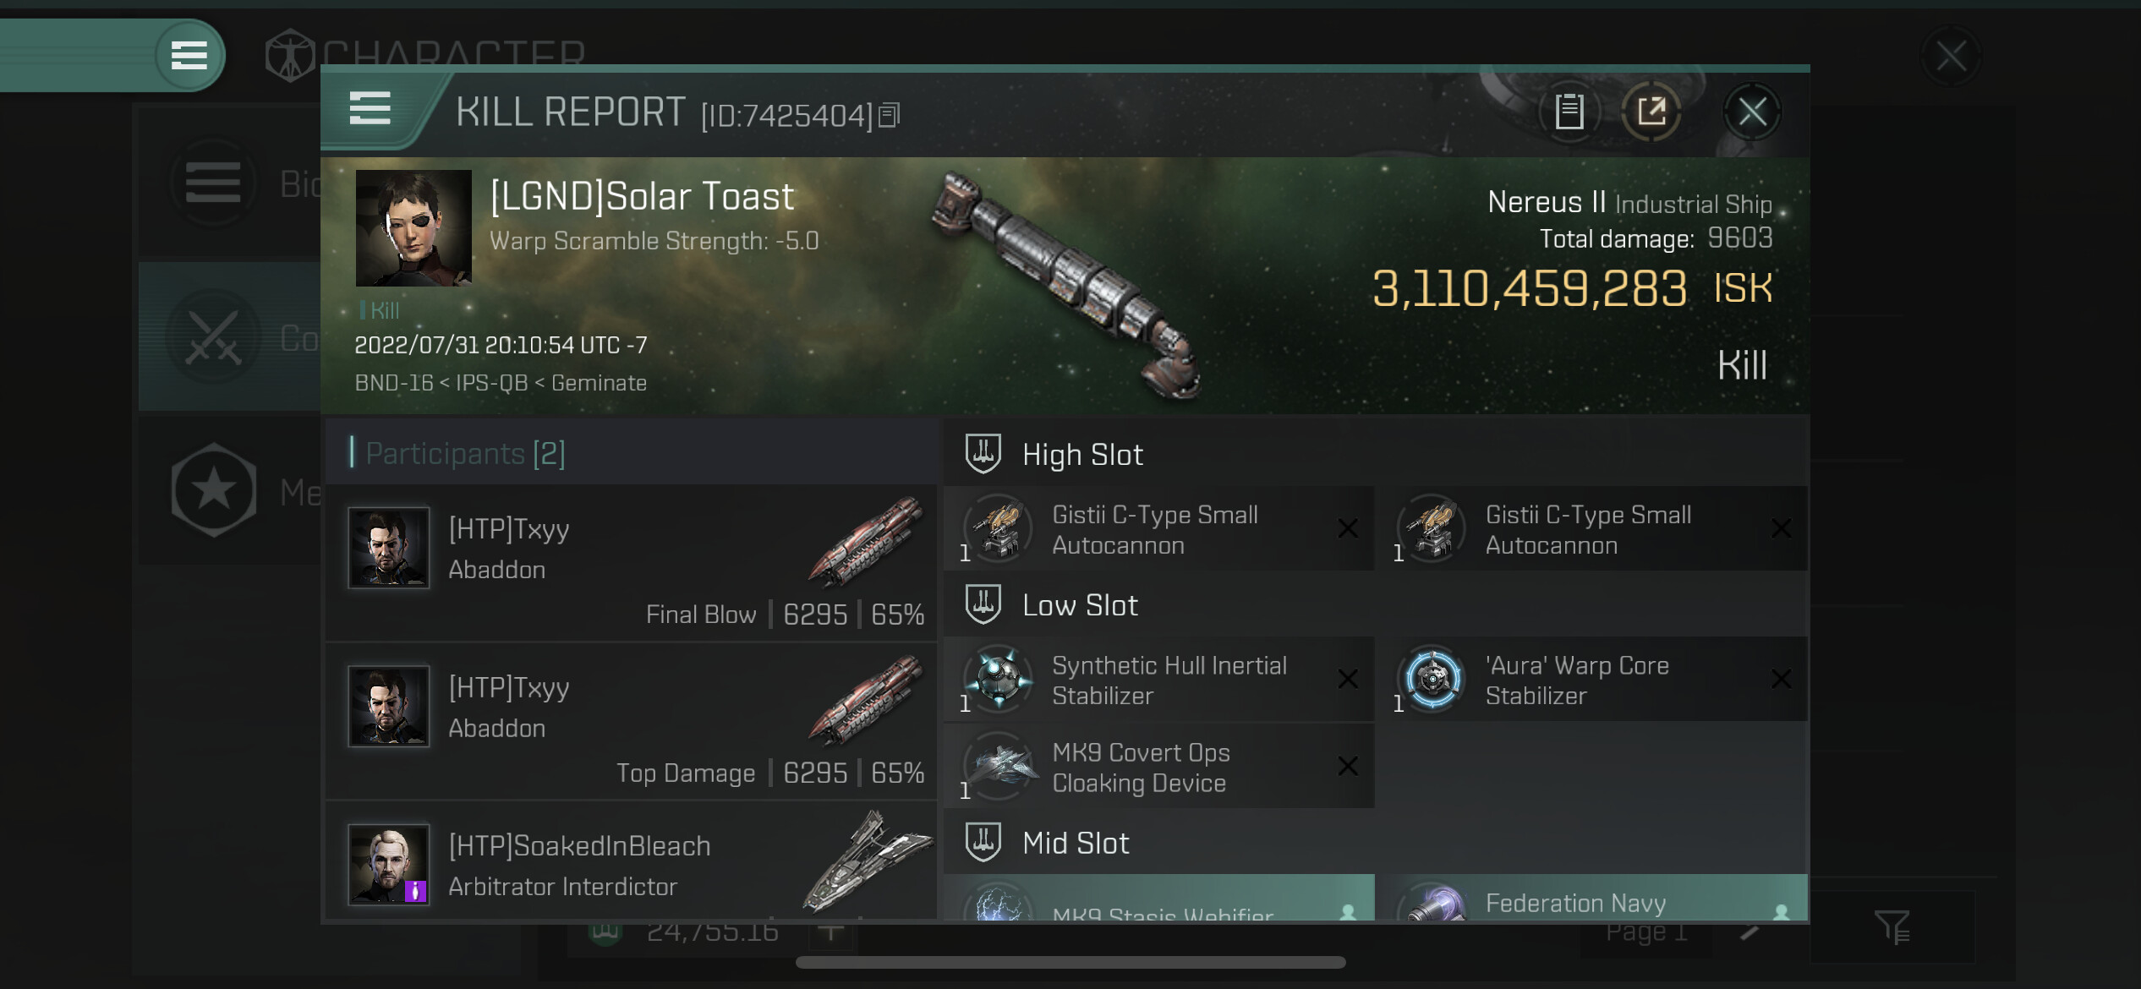Screen dimensions: 2141x989
Task: Close the kill report window
Action: pyautogui.click(x=1751, y=112)
